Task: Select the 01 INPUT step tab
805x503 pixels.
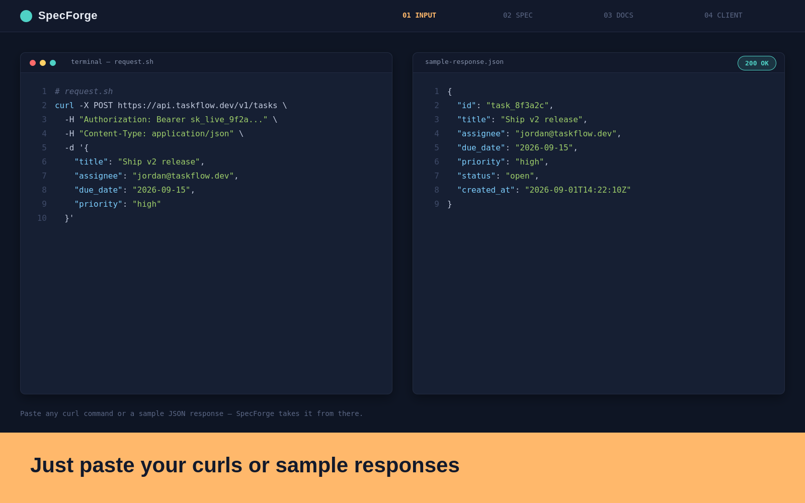Action: tap(419, 16)
